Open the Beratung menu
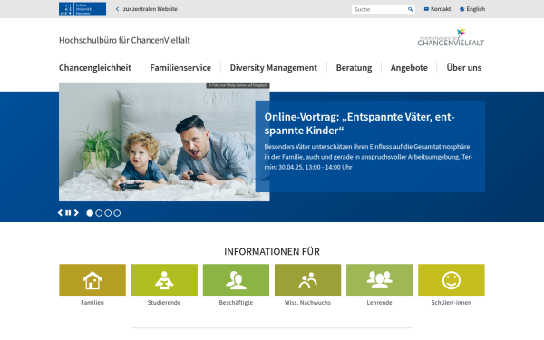The height and width of the screenshot is (340, 544). tap(354, 68)
